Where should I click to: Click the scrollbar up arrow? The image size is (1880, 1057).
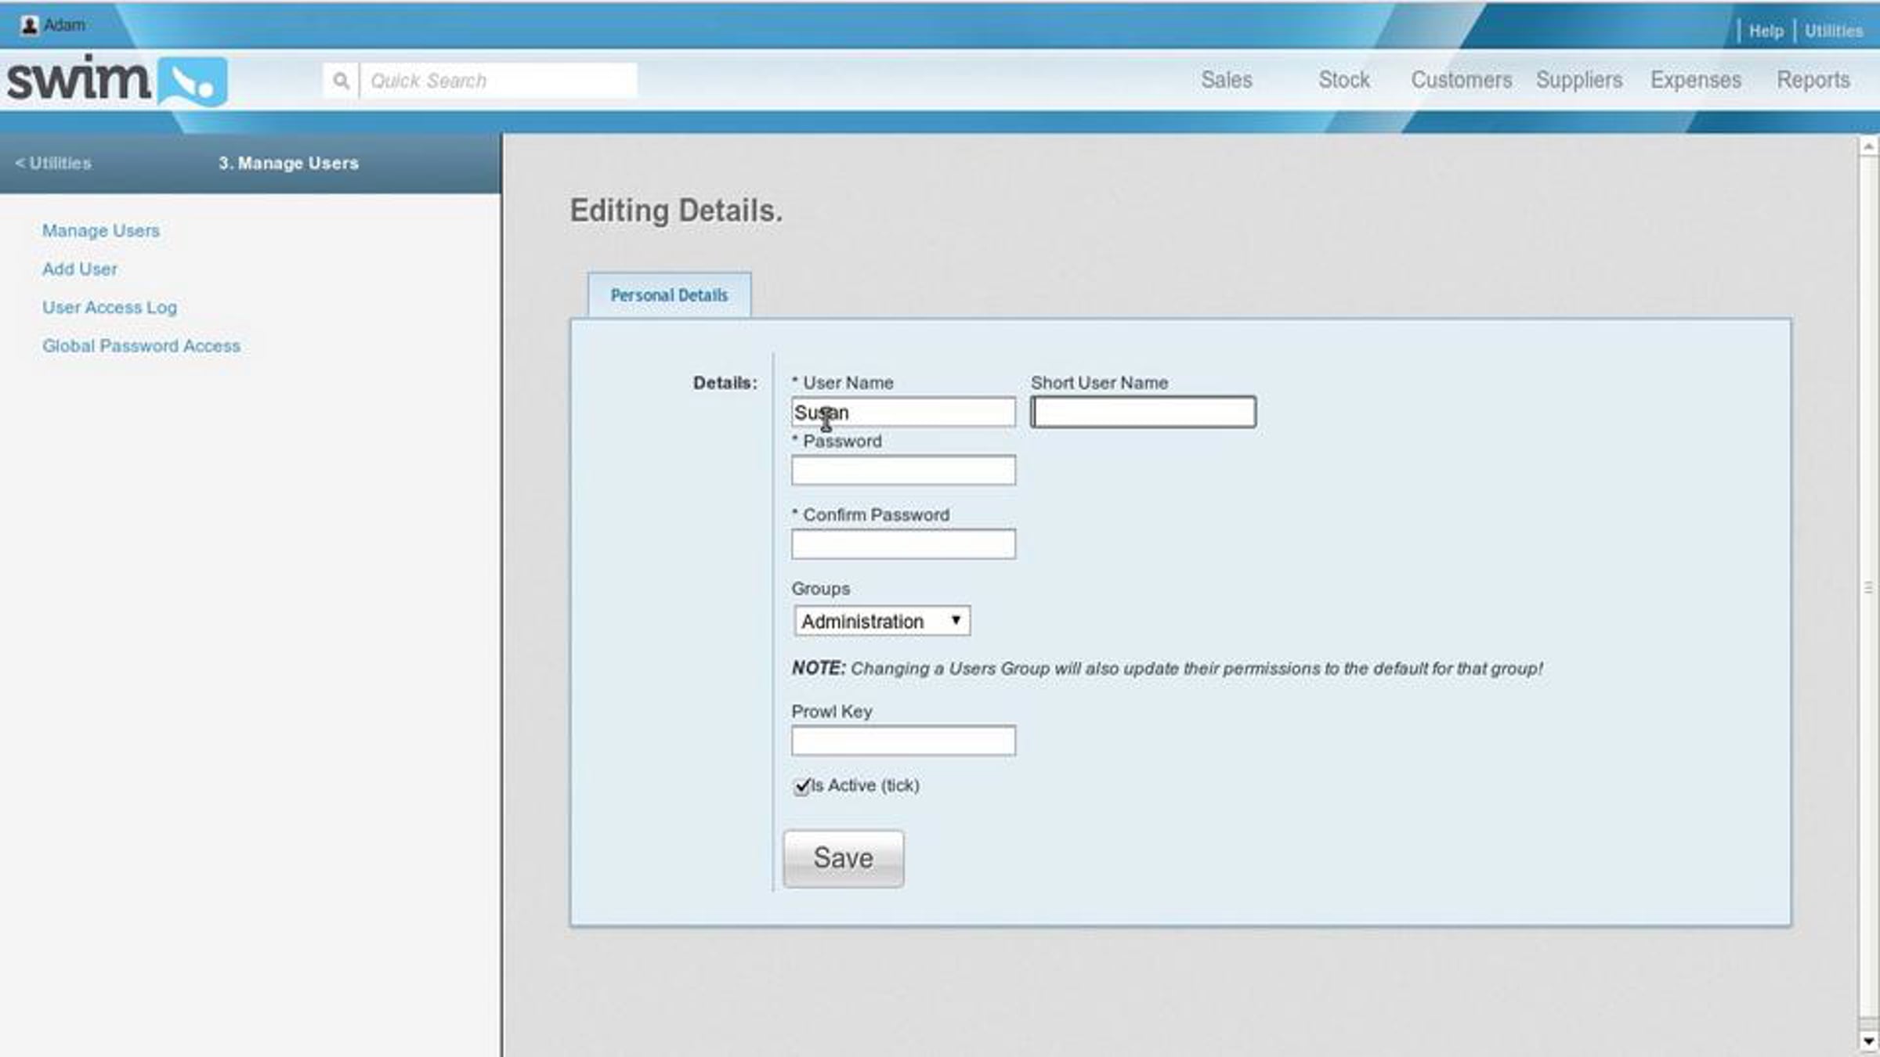(x=1868, y=146)
